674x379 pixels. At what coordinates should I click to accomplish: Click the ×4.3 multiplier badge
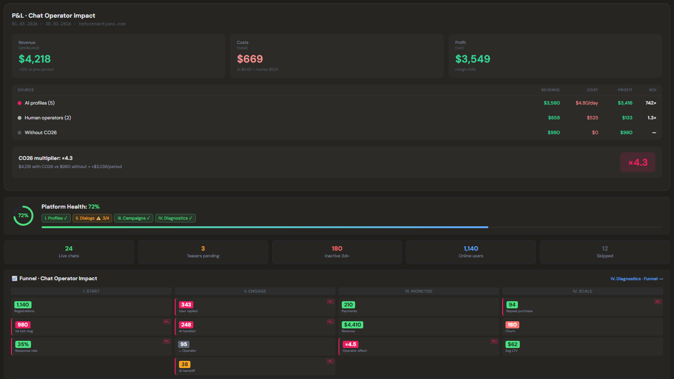click(x=638, y=163)
